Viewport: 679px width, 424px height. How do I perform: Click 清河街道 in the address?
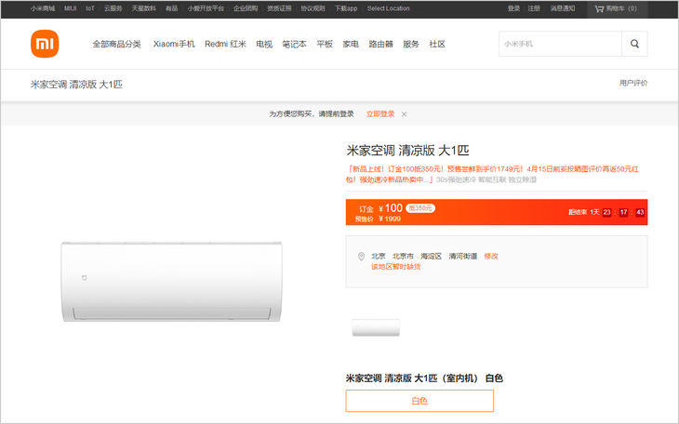coord(463,257)
